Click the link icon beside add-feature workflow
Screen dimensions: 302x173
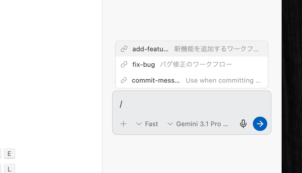click(124, 49)
